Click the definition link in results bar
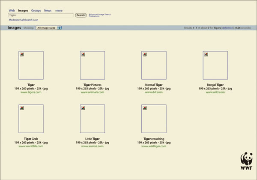The image size is (257, 180). pos(227,28)
